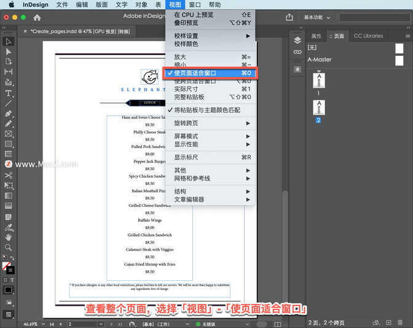This screenshot has height=328, width=413.
Task: Click the Share document icon
Action: pyautogui.click(x=289, y=17)
